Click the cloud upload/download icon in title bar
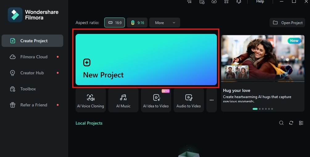This screenshot has height=157, width=310. [214, 2]
